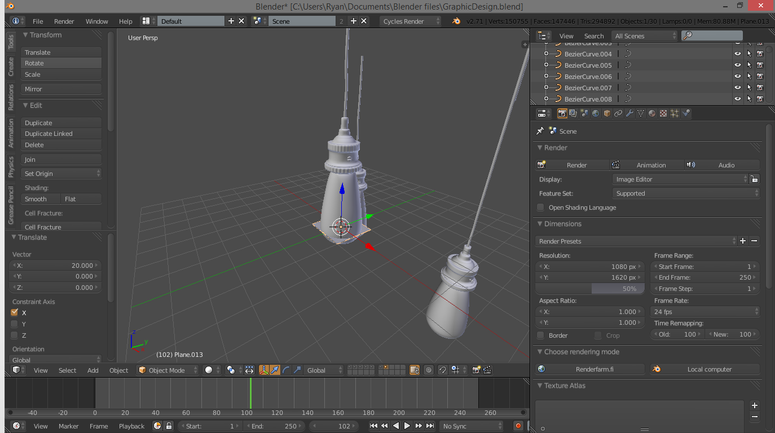Uncheck the X constraint axis checkbox

pos(15,312)
